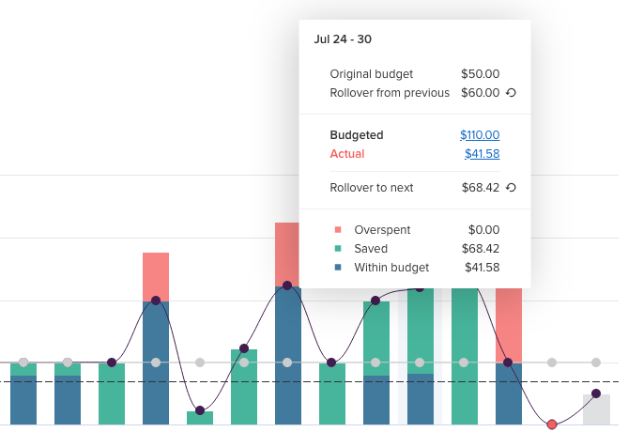Open the Budgeted $110.00 link
This screenshot has height=432, width=628.
[x=479, y=135]
